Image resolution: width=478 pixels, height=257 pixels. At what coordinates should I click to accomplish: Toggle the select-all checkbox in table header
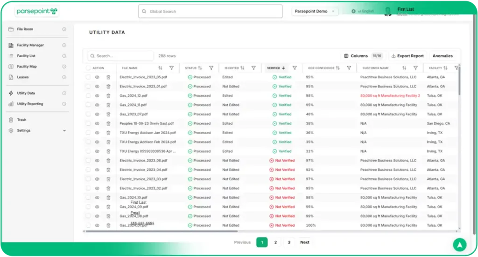coord(88,68)
